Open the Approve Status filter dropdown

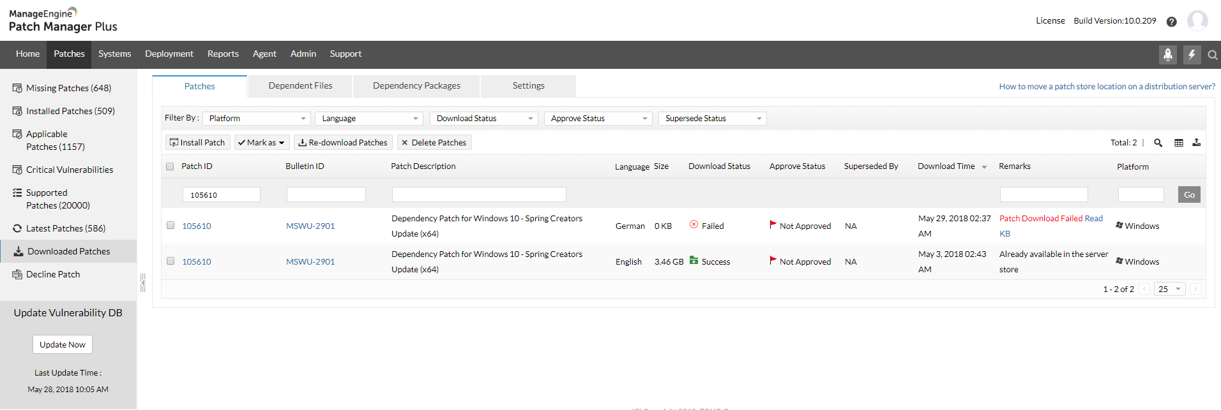coord(598,119)
